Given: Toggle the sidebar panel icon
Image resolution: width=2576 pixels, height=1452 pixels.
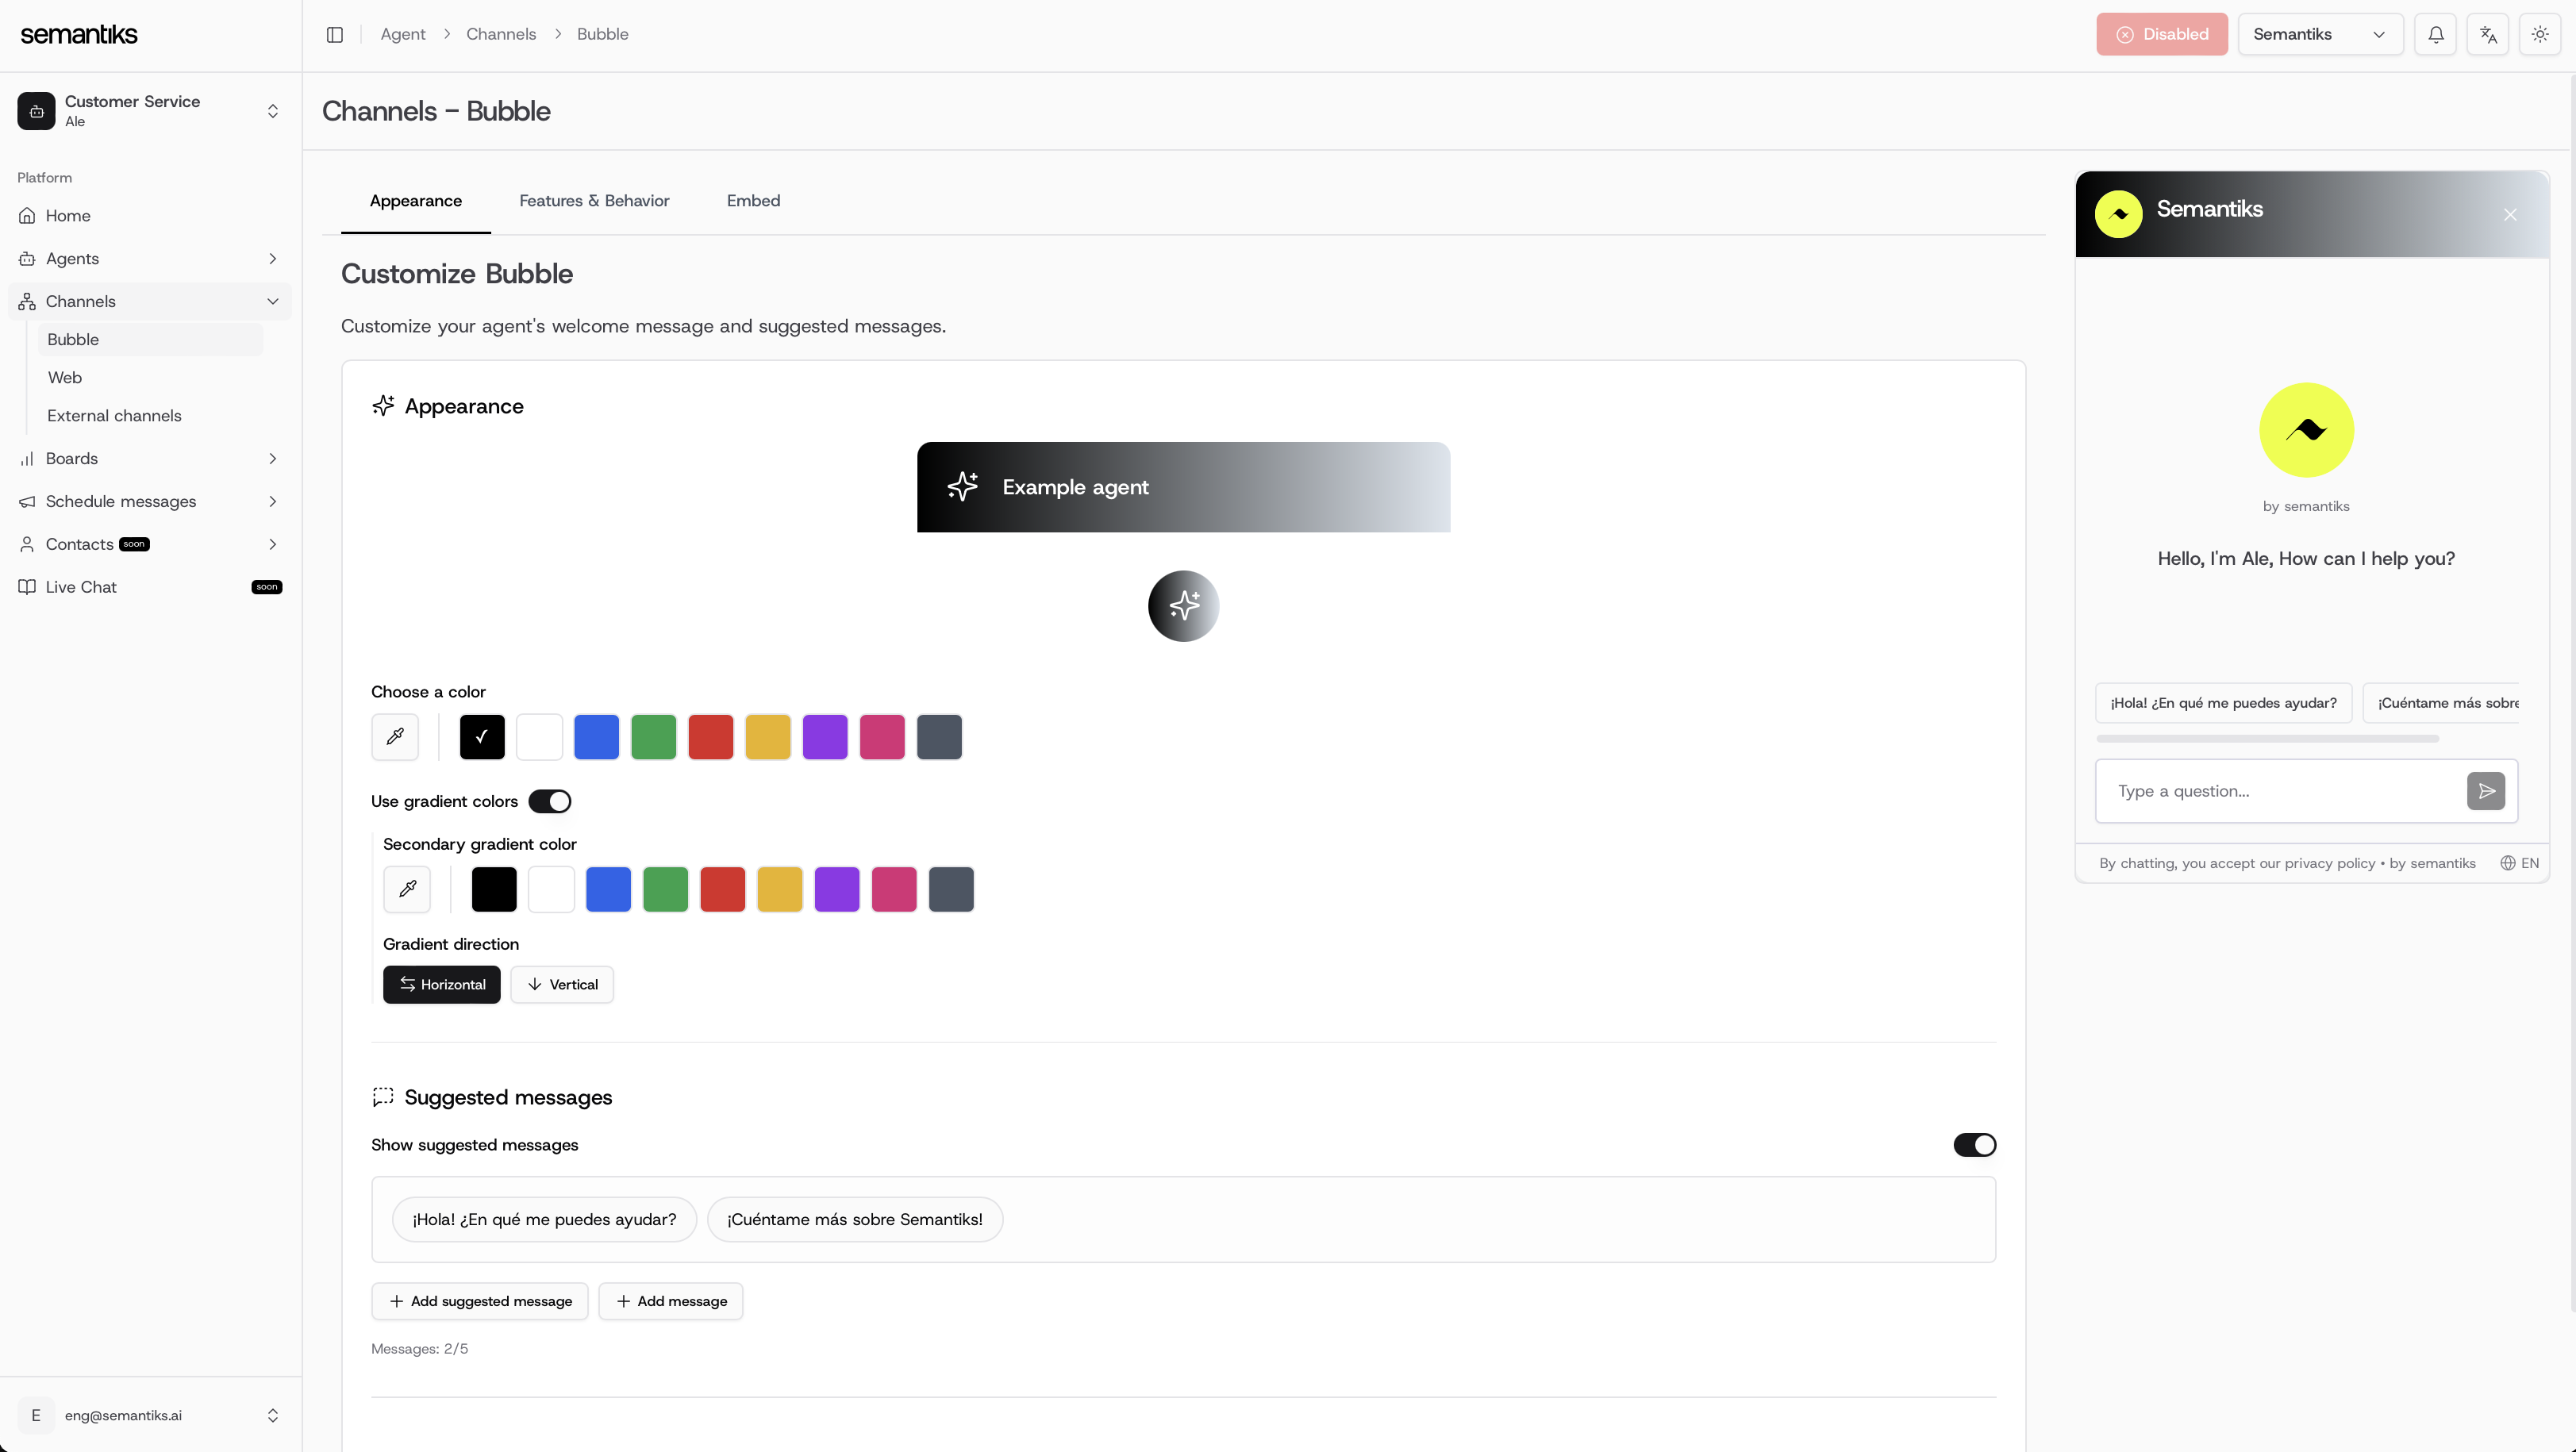Looking at the screenshot, I should tap(335, 34).
